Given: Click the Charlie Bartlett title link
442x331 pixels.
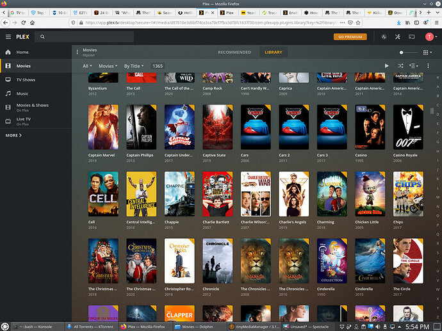Looking at the screenshot, I should (x=216, y=222).
